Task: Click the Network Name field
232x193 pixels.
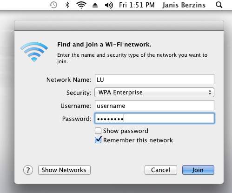Action: pyautogui.click(x=154, y=79)
